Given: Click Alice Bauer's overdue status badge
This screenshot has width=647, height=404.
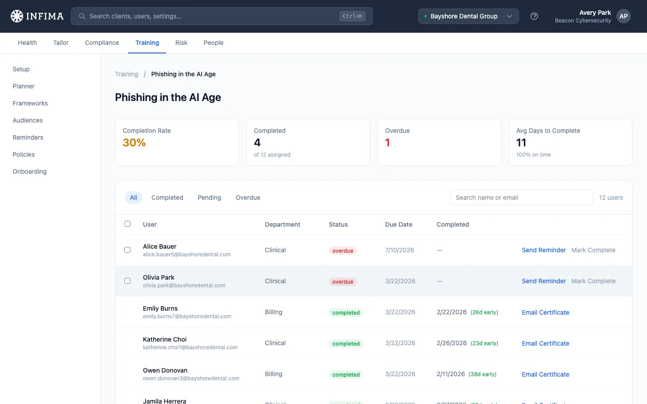Looking at the screenshot, I should click(x=343, y=250).
